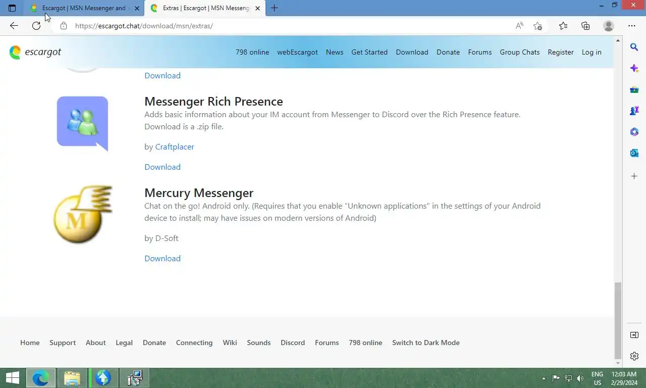646x388 pixels.
Task: Close the Extras tab
Action: [258, 8]
